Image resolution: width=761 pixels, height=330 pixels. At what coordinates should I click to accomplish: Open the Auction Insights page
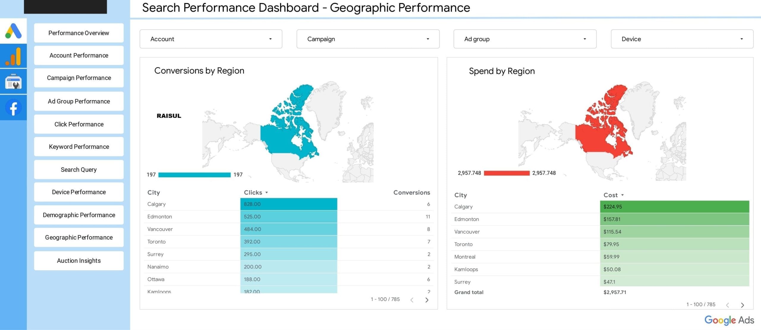click(x=79, y=260)
